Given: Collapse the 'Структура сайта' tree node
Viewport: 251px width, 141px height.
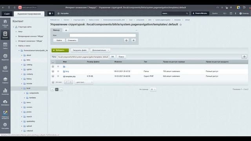Looking at the screenshot, I should (x=13, y=27).
